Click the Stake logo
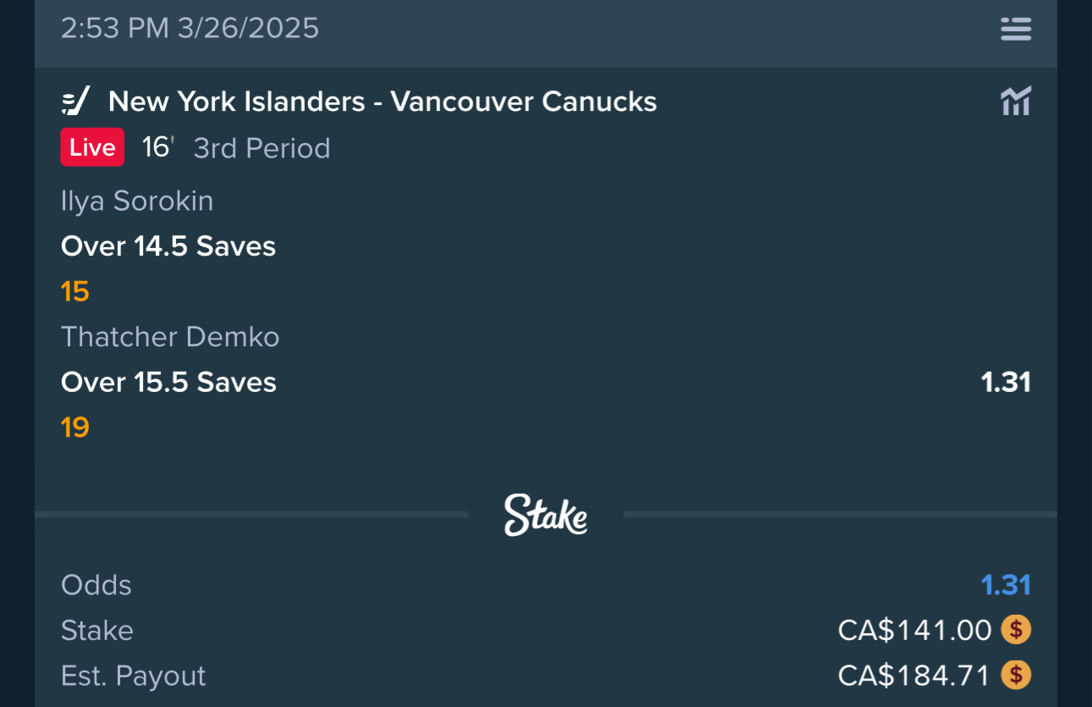This screenshot has height=707, width=1092. (546, 515)
